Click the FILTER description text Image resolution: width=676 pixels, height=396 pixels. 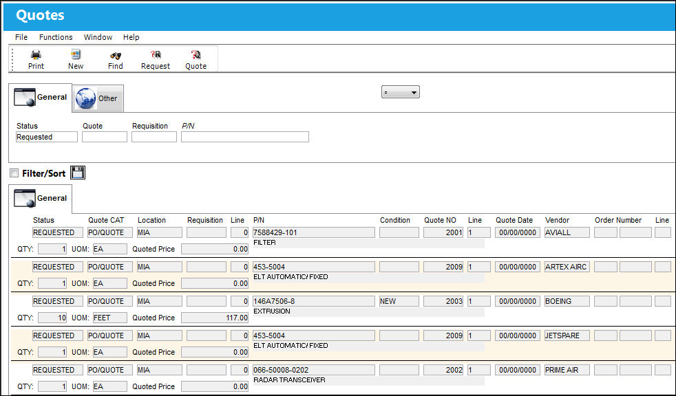(x=265, y=242)
